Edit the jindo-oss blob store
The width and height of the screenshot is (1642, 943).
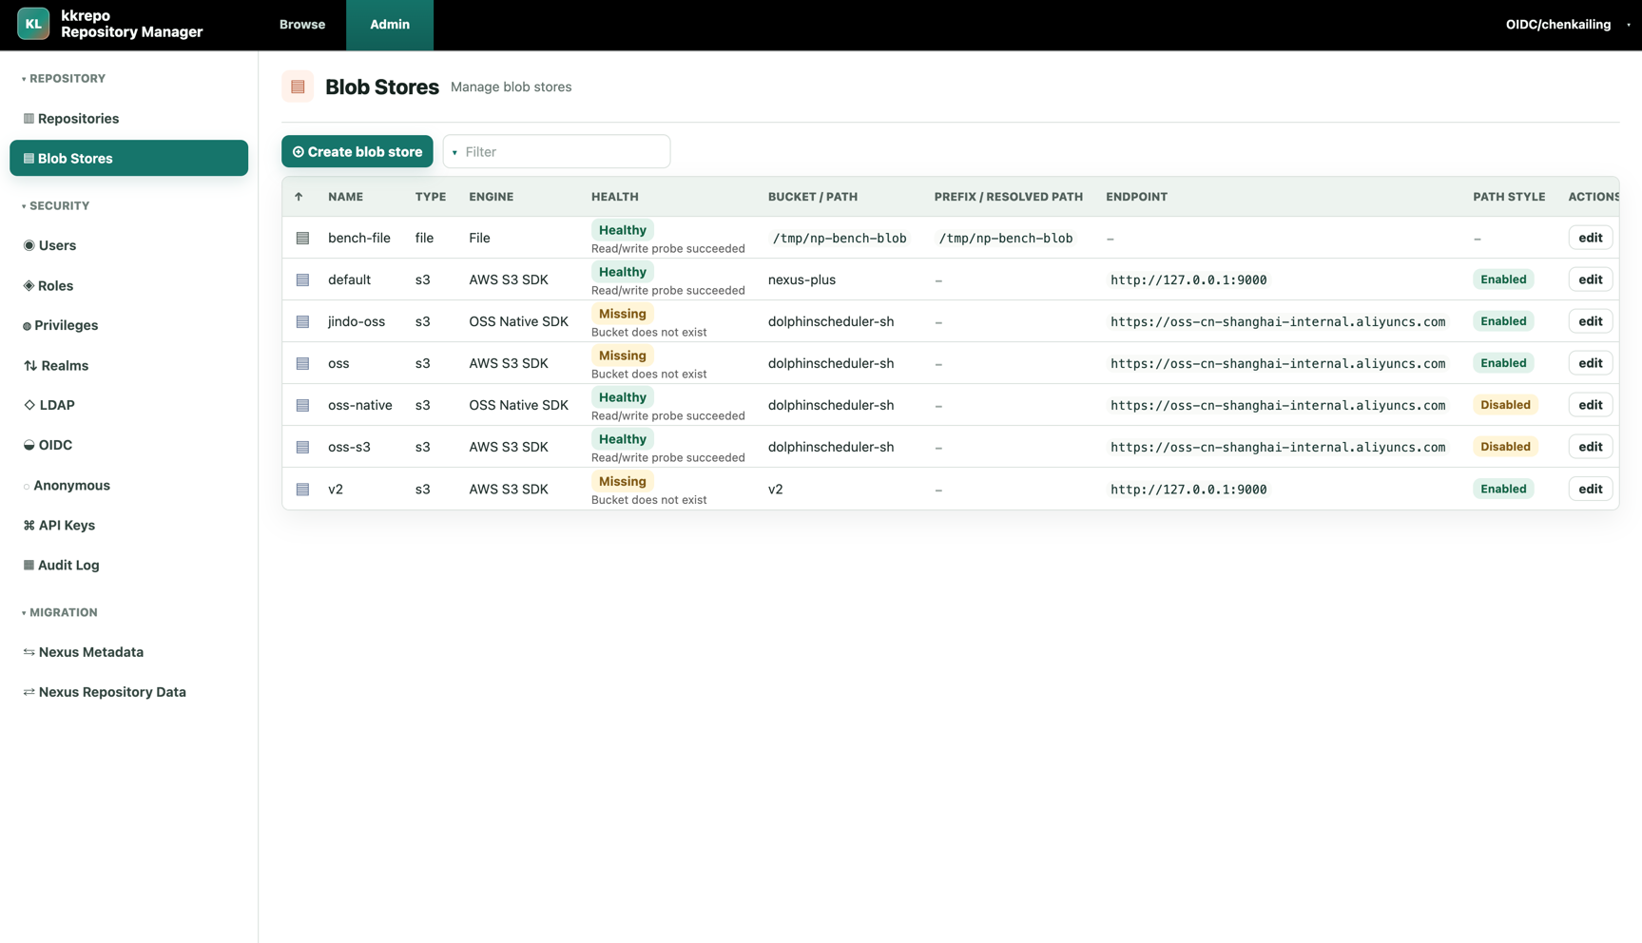[1590, 321]
